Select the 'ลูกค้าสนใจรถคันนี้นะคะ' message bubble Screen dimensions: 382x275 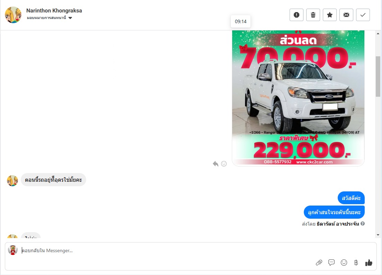point(334,212)
